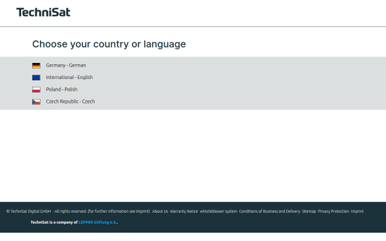Open the Imprint footer link
This screenshot has height=241, width=386.
[357, 211]
